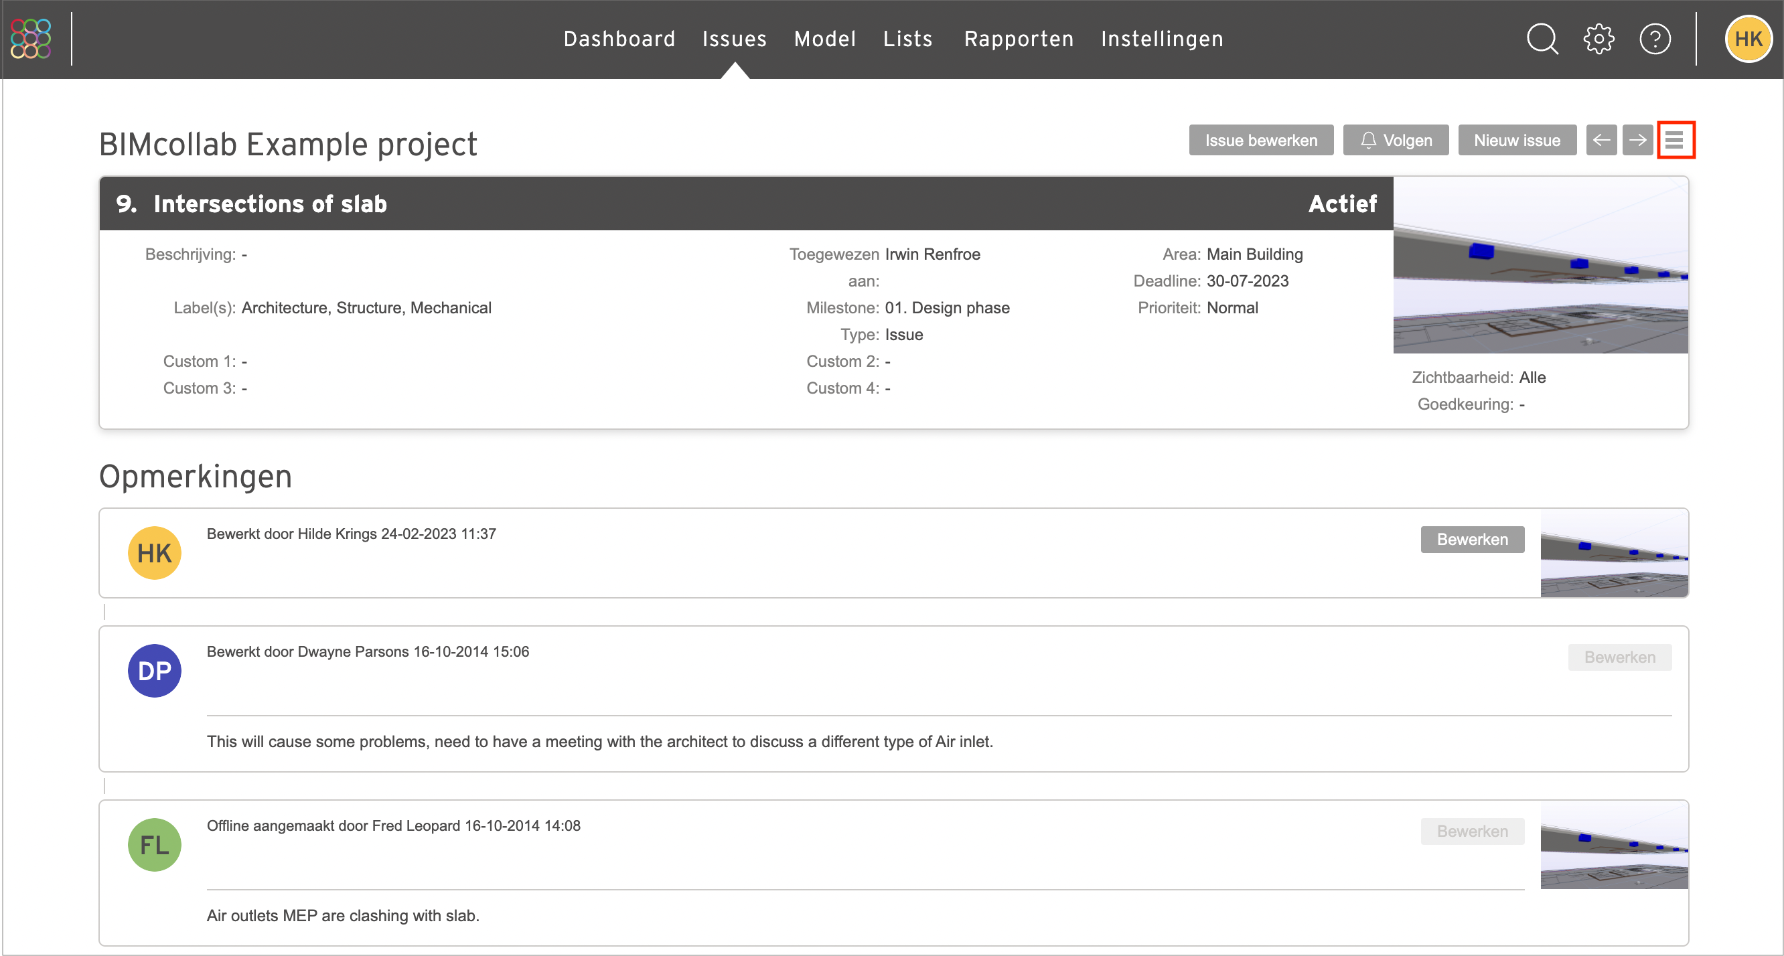1784x956 pixels.
Task: Open the Lists tab
Action: pos(908,39)
